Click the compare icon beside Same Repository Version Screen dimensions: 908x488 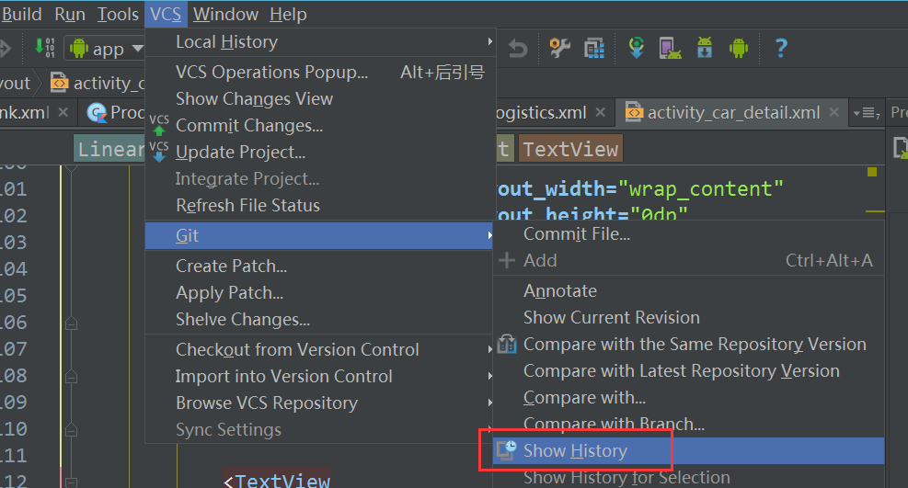click(x=507, y=344)
